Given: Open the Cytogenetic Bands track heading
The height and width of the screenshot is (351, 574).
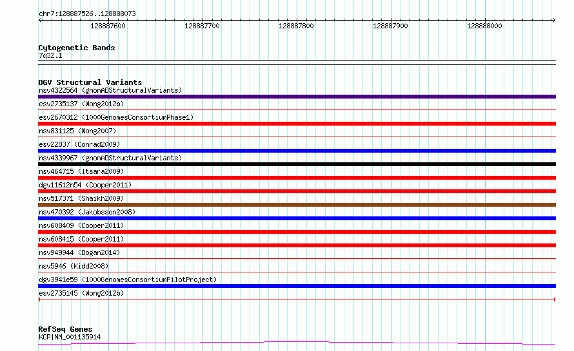Looking at the screenshot, I should coord(77,48).
